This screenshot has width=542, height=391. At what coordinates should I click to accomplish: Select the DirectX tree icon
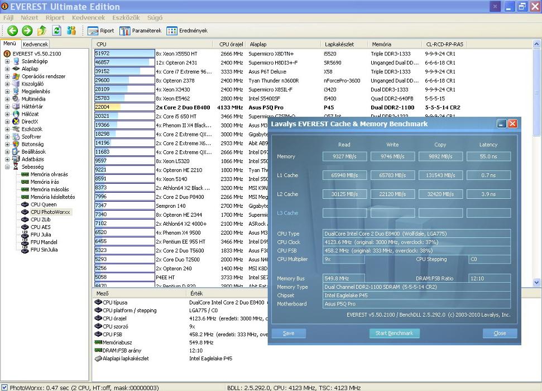click(16, 121)
